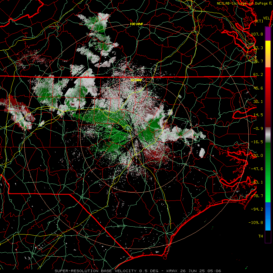273x273 pixels.
Task: Click the purple segment of the velocity color bar
Action: coord(268,34)
